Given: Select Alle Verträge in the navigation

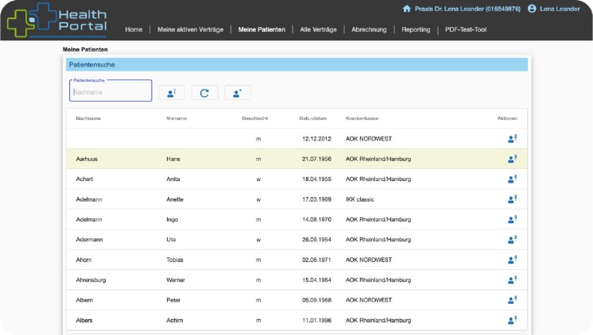Looking at the screenshot, I should click(318, 30).
